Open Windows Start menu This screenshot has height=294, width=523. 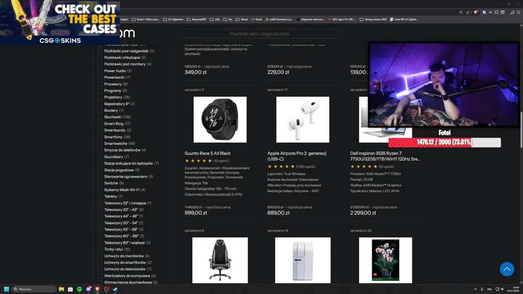point(7,289)
